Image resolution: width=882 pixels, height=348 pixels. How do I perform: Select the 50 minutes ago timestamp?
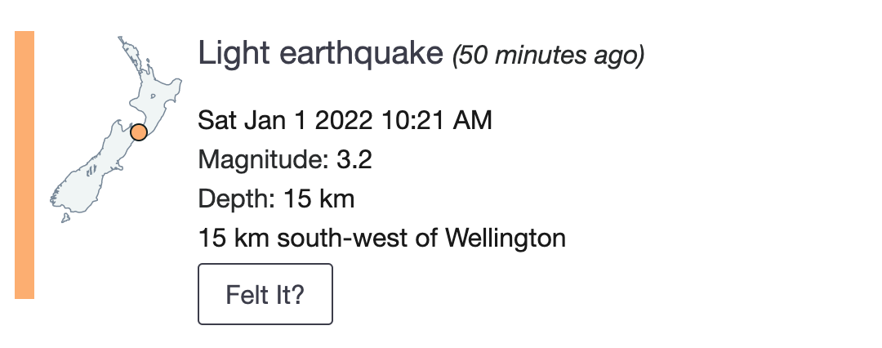click(549, 56)
